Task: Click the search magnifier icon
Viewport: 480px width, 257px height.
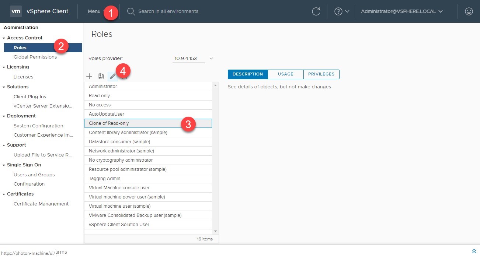Action: (131, 11)
